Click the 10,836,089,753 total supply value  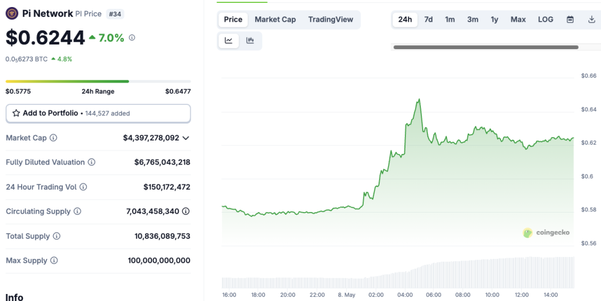click(x=163, y=236)
